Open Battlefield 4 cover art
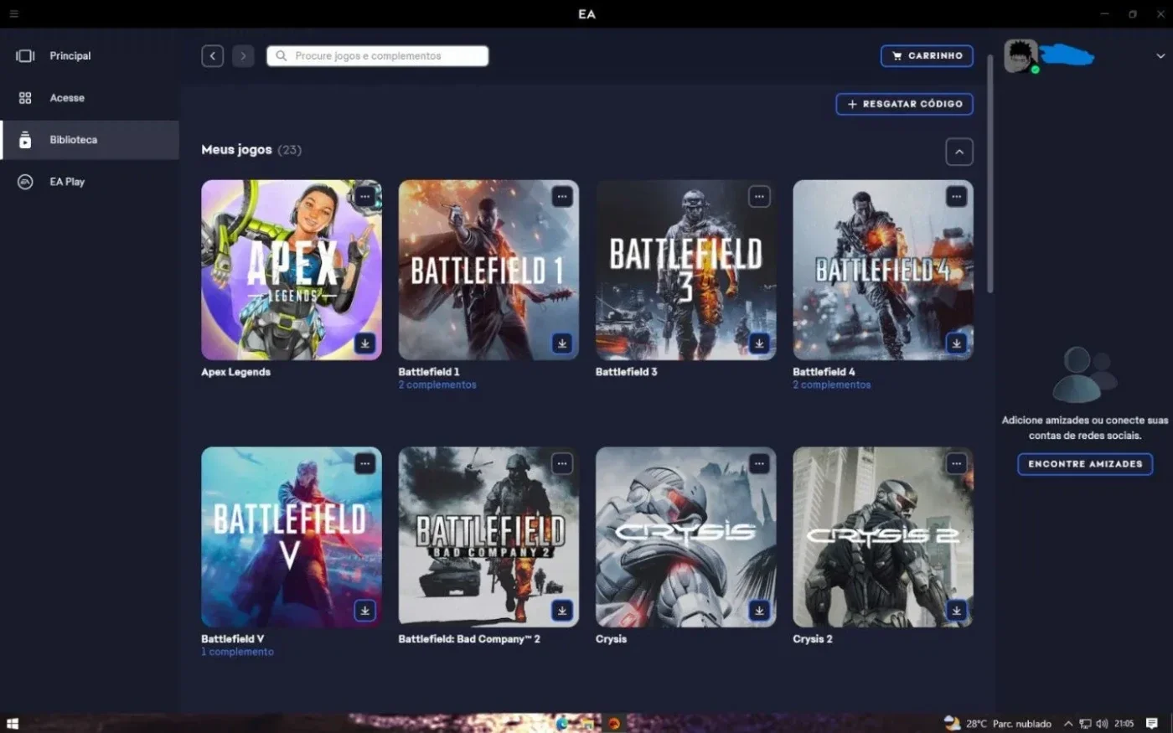 click(x=883, y=270)
